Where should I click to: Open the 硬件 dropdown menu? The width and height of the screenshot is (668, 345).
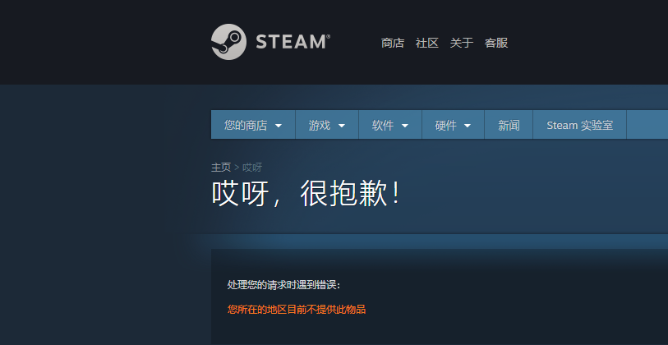click(446, 126)
